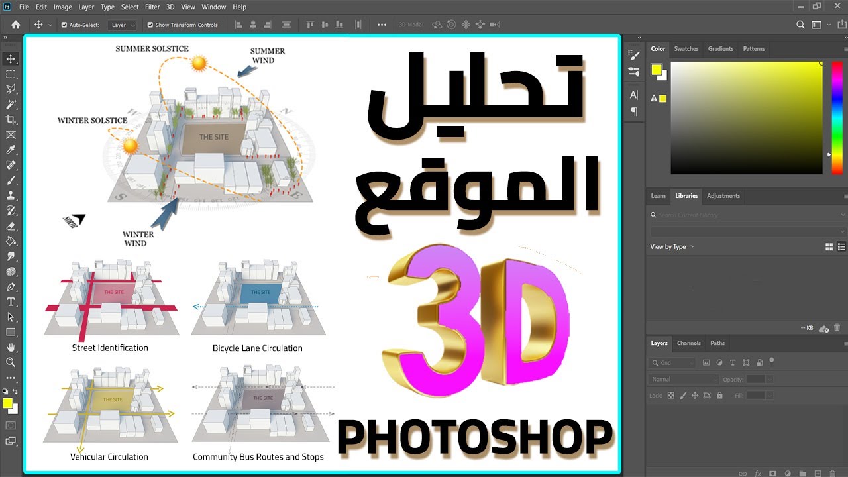Switch to the Paths tab
This screenshot has width=848, height=477.
(x=717, y=343)
